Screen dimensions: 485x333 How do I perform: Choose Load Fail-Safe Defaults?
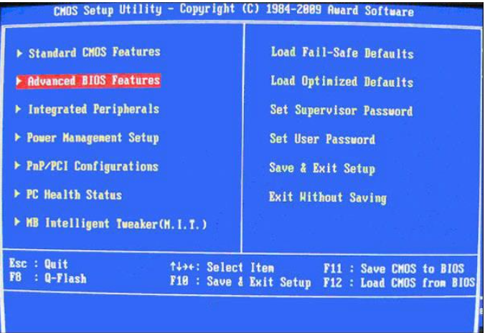coord(342,52)
